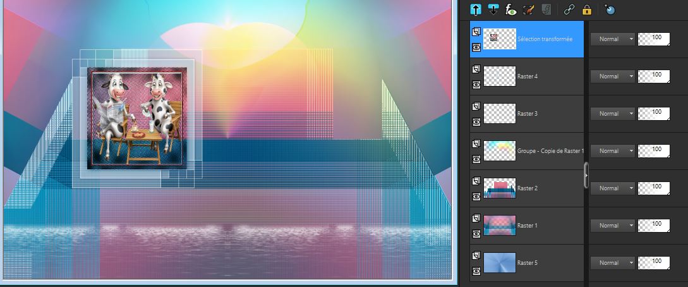
Task: Click opacity field of Raster 1 layer
Action: click(x=654, y=226)
